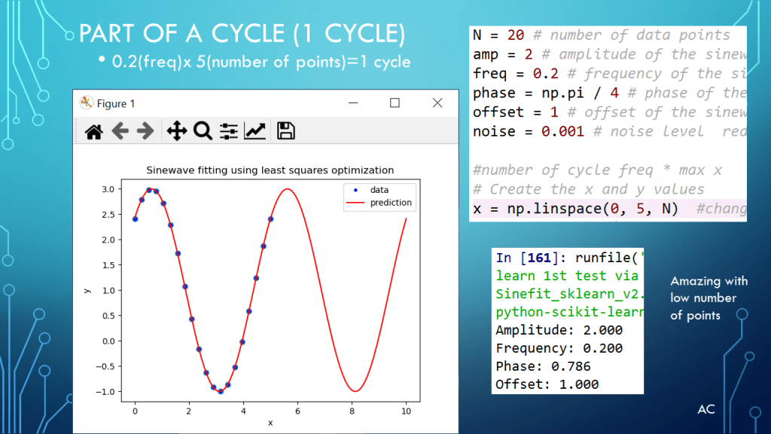Select the plot title about sinewave fitting

(270, 170)
